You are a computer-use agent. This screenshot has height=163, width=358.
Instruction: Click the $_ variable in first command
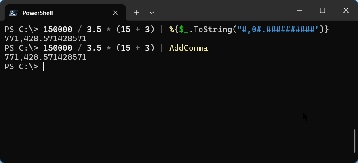(x=183, y=30)
